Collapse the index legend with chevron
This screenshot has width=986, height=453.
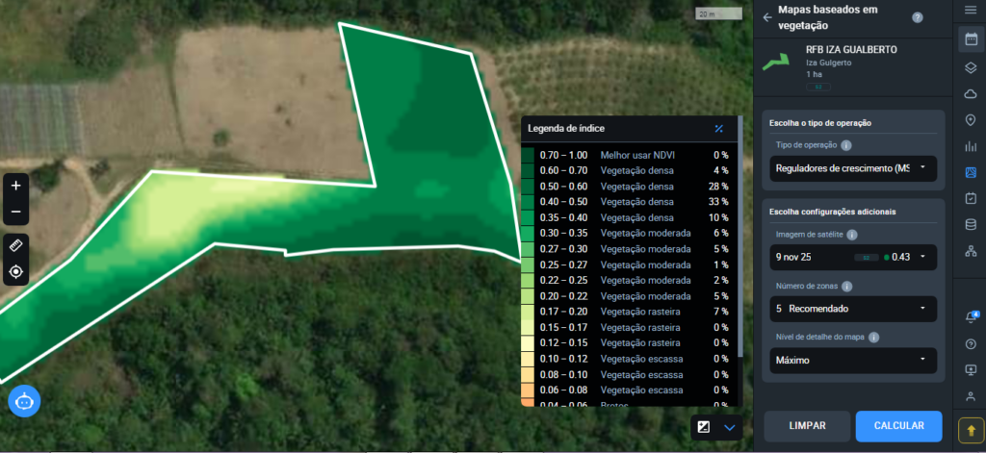pyautogui.click(x=729, y=426)
